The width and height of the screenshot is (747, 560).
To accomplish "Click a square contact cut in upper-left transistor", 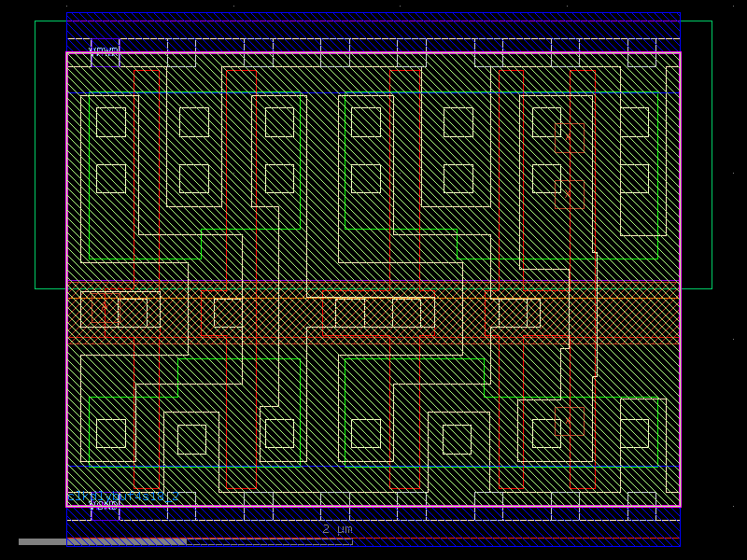I will click(112, 121).
